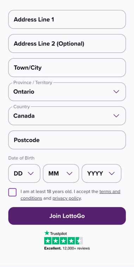
Task: Open the Country dropdown showing Canada
Action: pos(67,116)
